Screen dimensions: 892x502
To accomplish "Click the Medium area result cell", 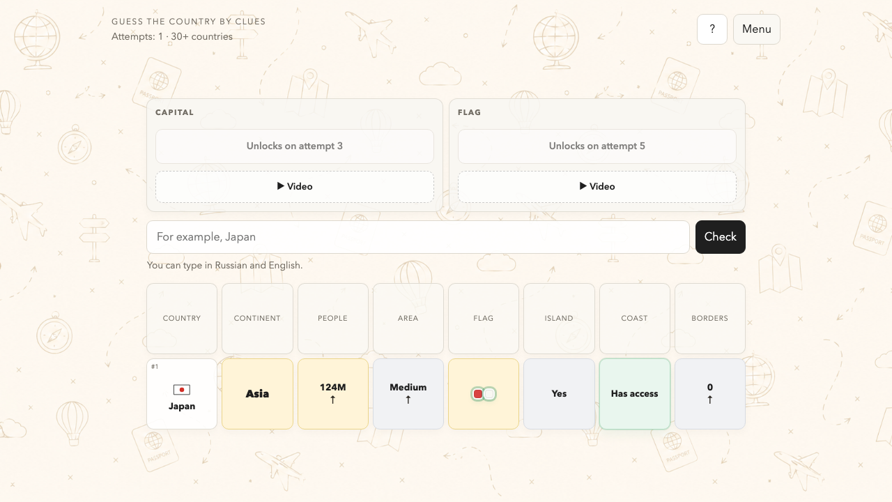I will (x=408, y=394).
